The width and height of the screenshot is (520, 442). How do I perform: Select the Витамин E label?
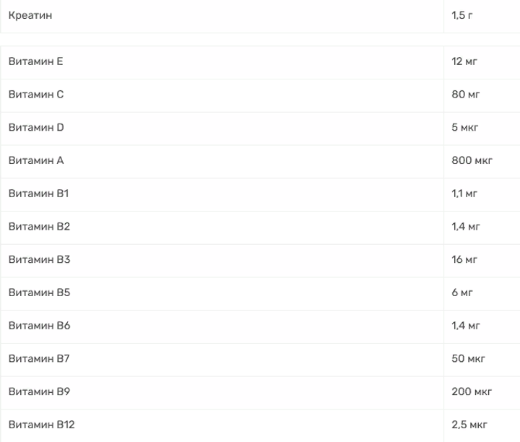35,61
